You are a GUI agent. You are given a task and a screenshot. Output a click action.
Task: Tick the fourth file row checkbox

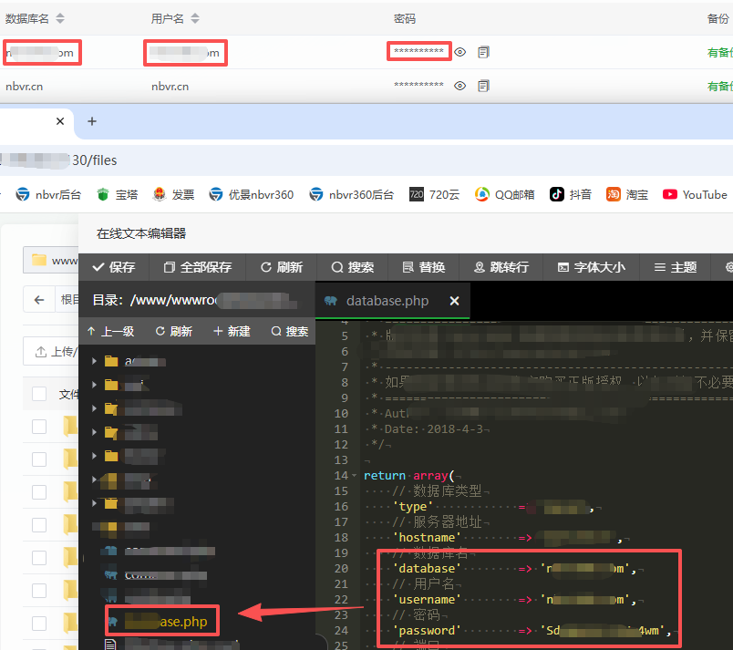pyautogui.click(x=39, y=525)
